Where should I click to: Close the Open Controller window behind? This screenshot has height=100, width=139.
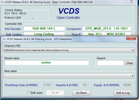tap(131, 1)
